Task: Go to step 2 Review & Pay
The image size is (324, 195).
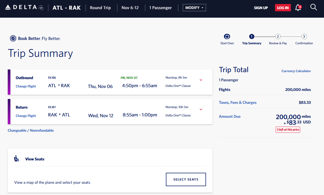Action: [278, 37]
